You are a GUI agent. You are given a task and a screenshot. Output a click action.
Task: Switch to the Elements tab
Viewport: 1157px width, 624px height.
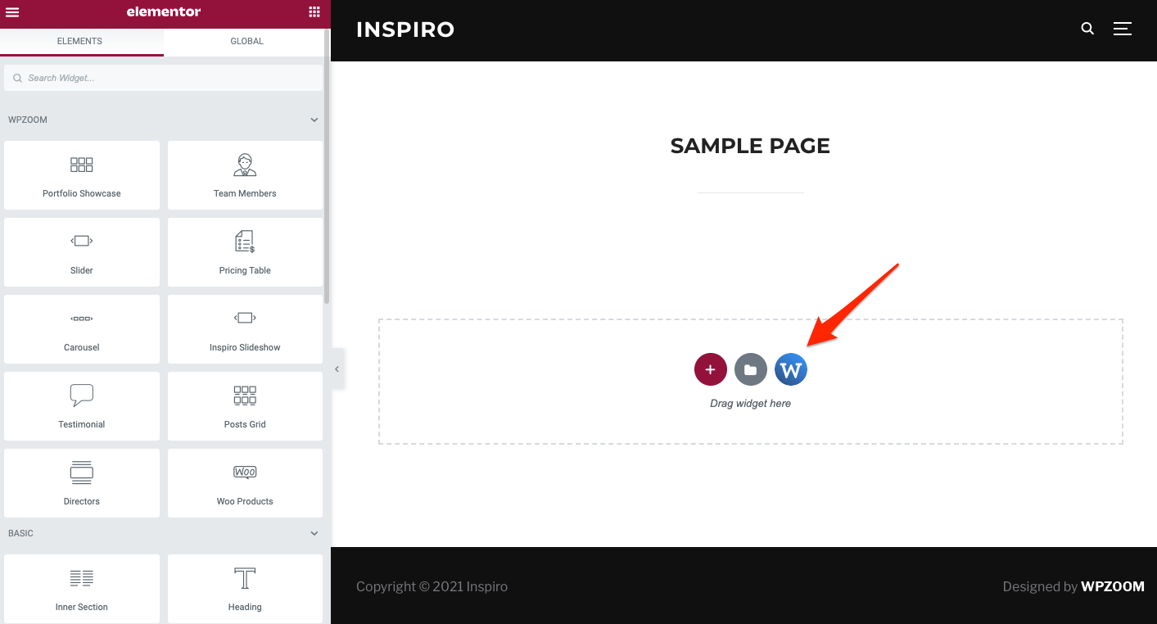pos(80,41)
